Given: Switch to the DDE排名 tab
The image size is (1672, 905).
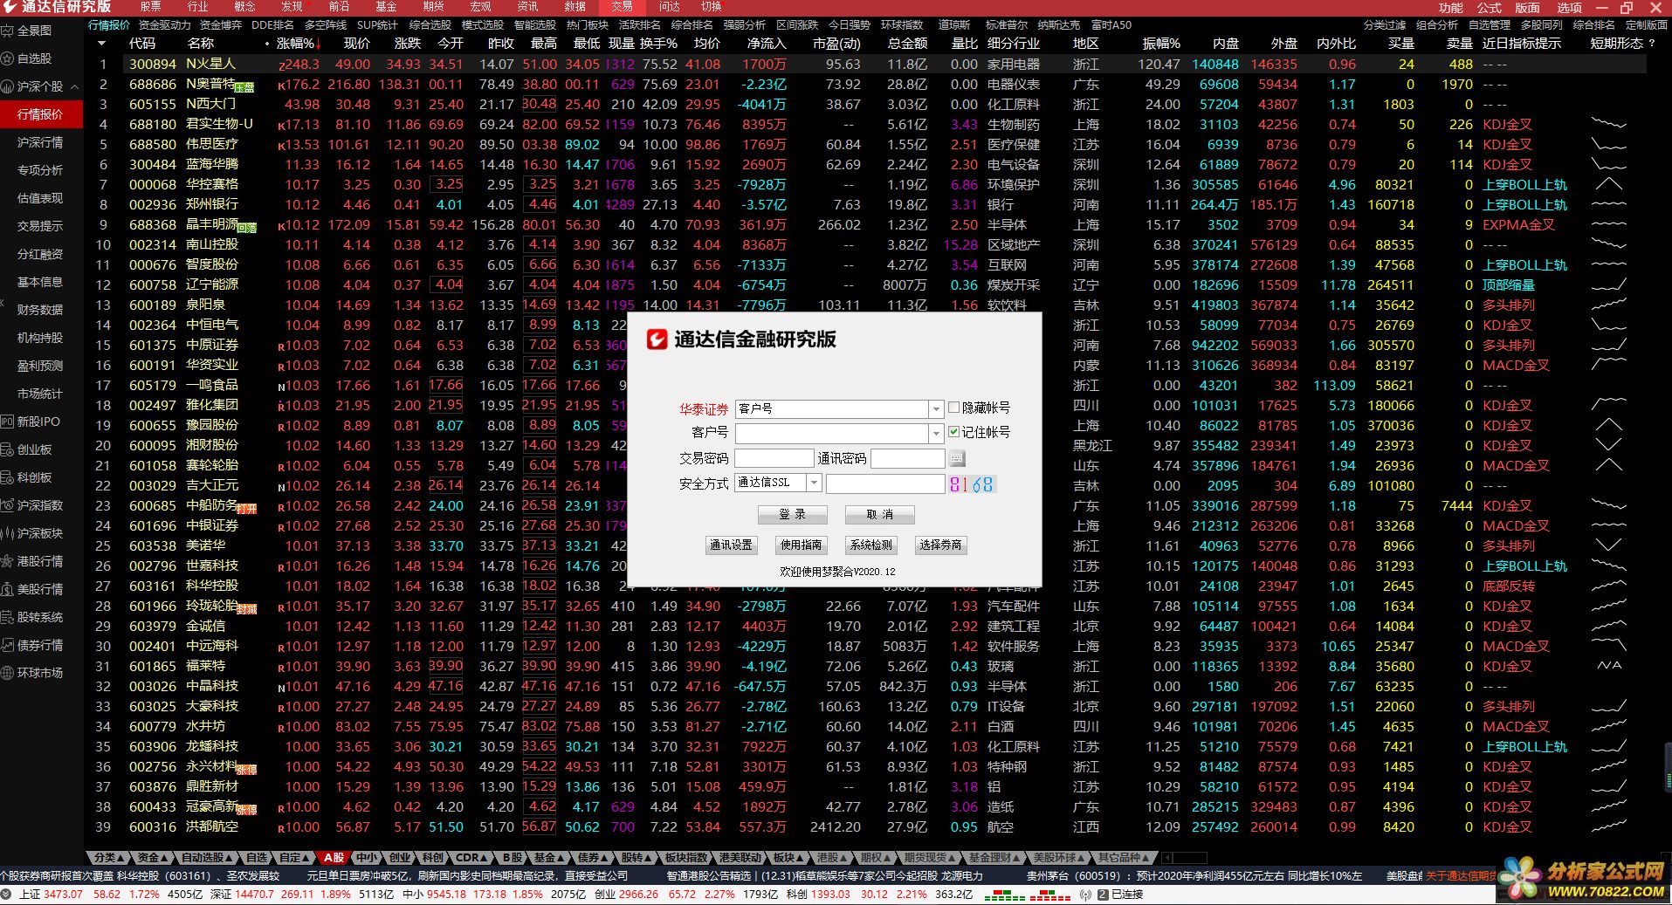Looking at the screenshot, I should [272, 25].
